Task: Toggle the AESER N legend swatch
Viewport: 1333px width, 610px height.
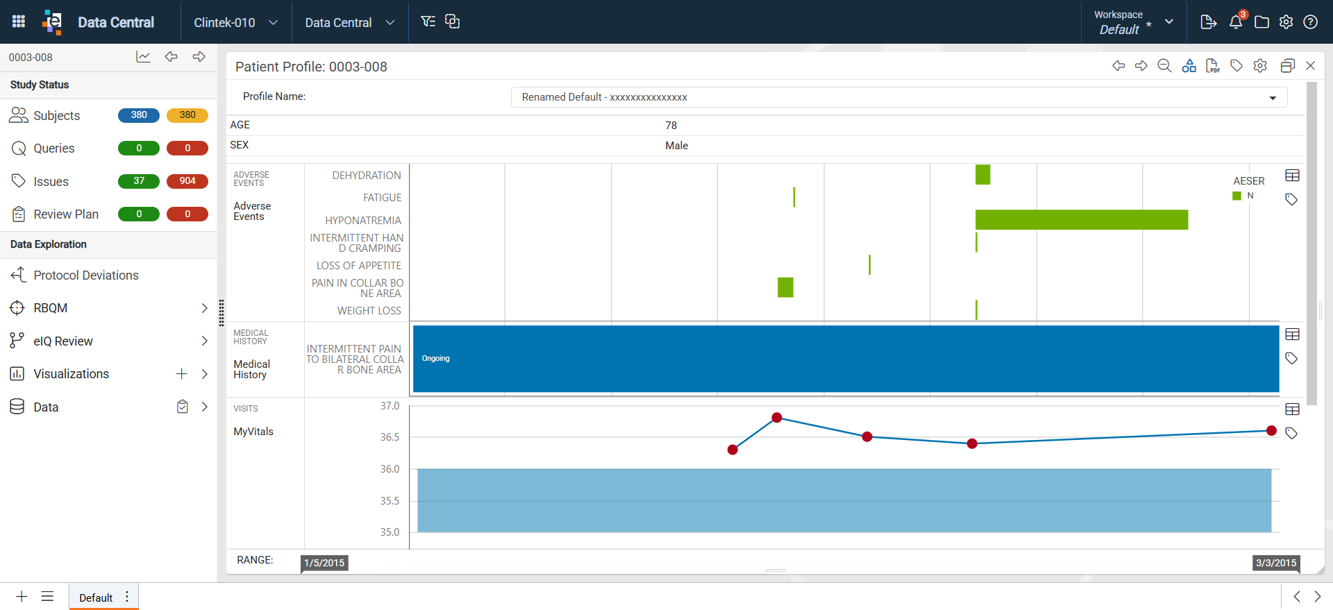Action: click(1236, 196)
